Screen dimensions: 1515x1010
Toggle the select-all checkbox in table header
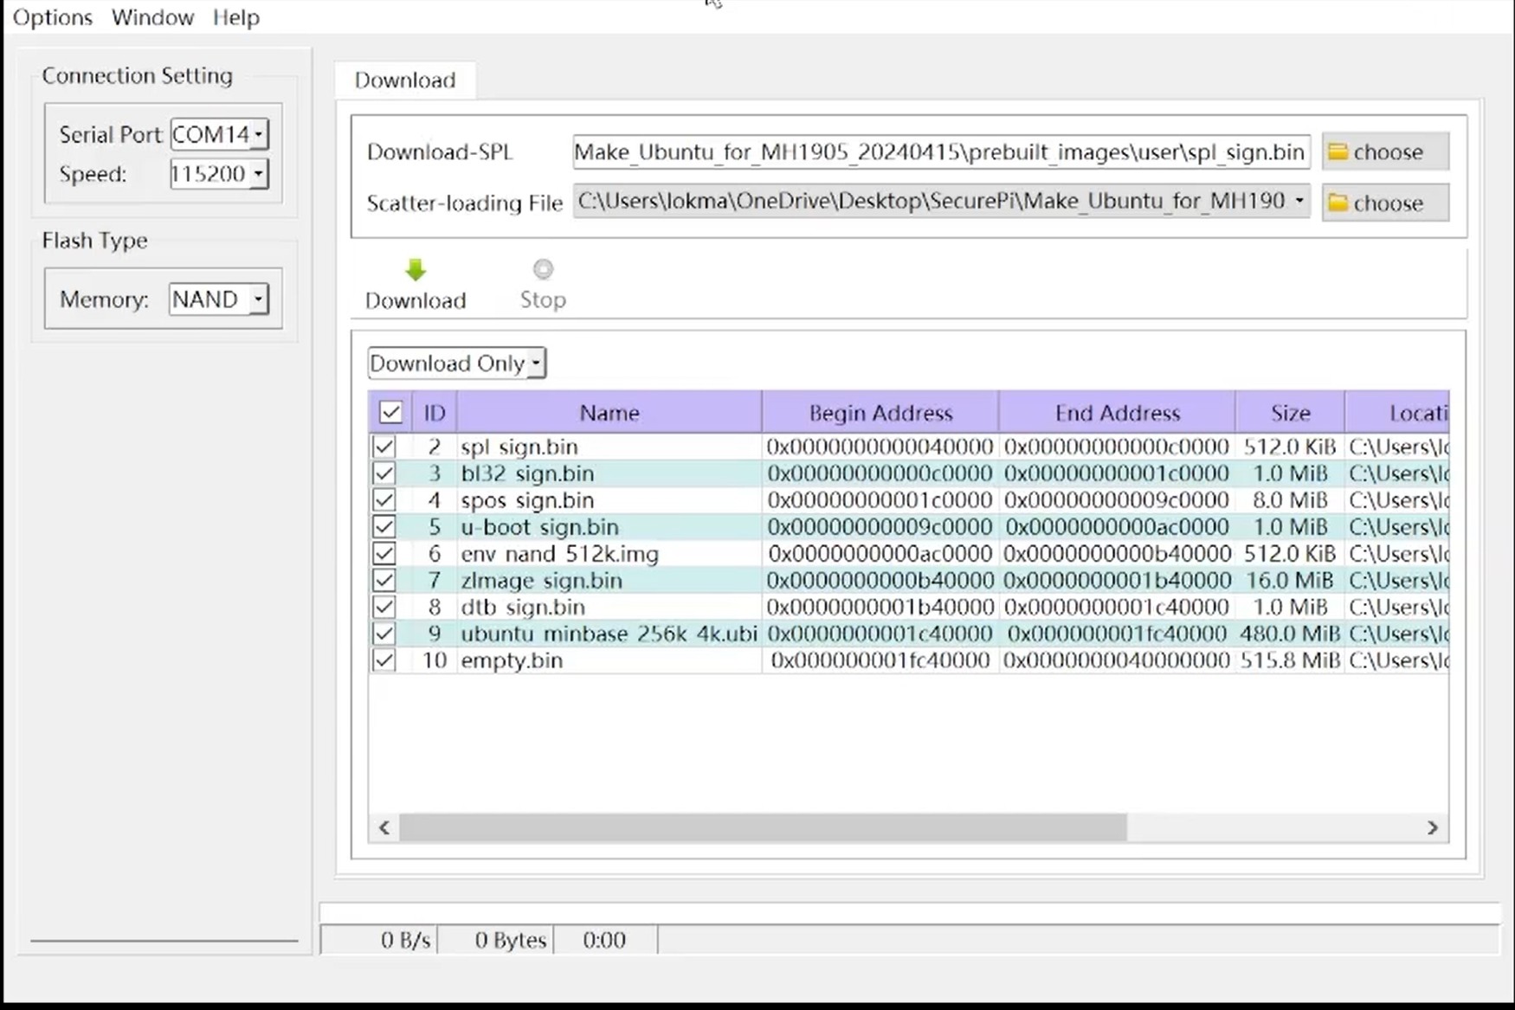click(x=390, y=412)
